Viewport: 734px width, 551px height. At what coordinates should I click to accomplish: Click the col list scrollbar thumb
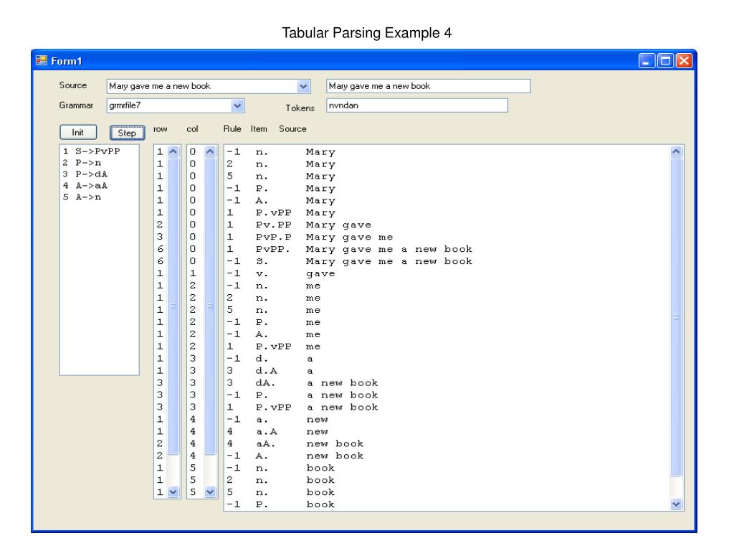(210, 306)
